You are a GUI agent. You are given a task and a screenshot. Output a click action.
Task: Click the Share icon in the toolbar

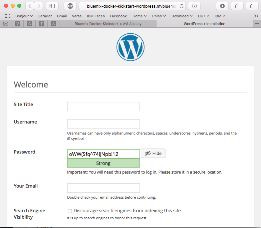point(237,6)
